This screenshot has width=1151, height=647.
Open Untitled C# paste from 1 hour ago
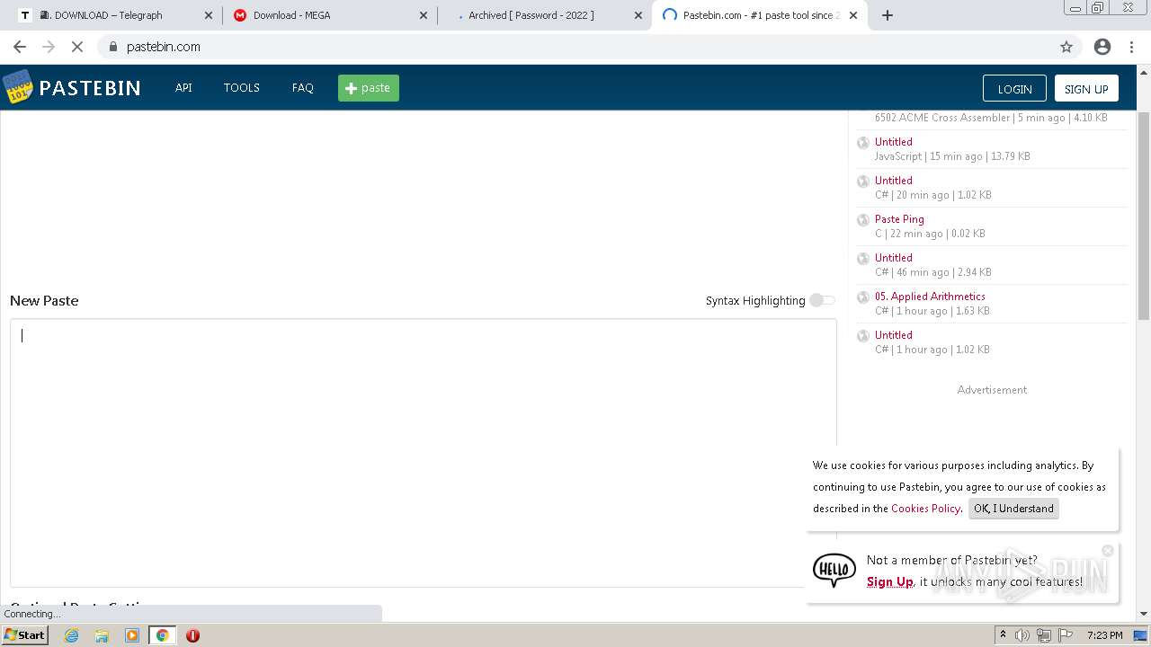894,335
